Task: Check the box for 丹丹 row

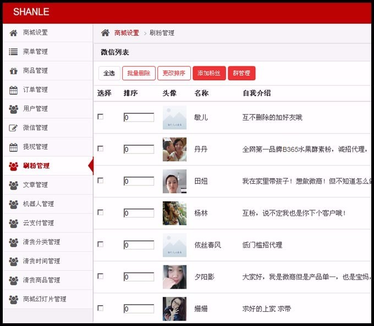Action: click(101, 148)
